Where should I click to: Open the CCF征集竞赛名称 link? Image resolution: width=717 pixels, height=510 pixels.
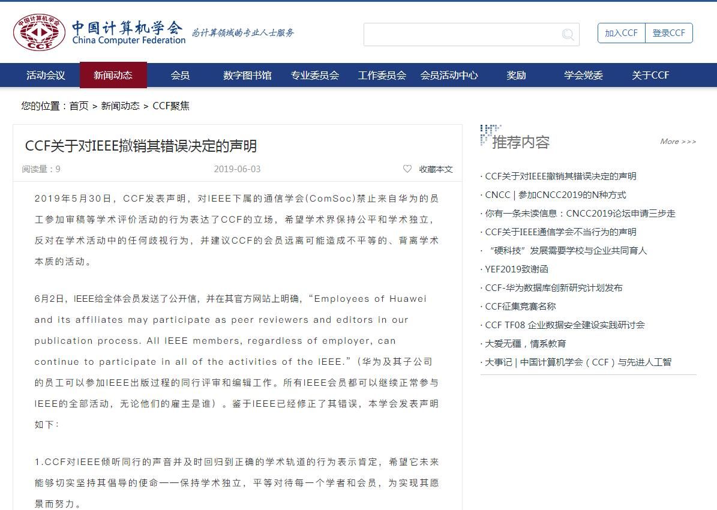coord(520,307)
